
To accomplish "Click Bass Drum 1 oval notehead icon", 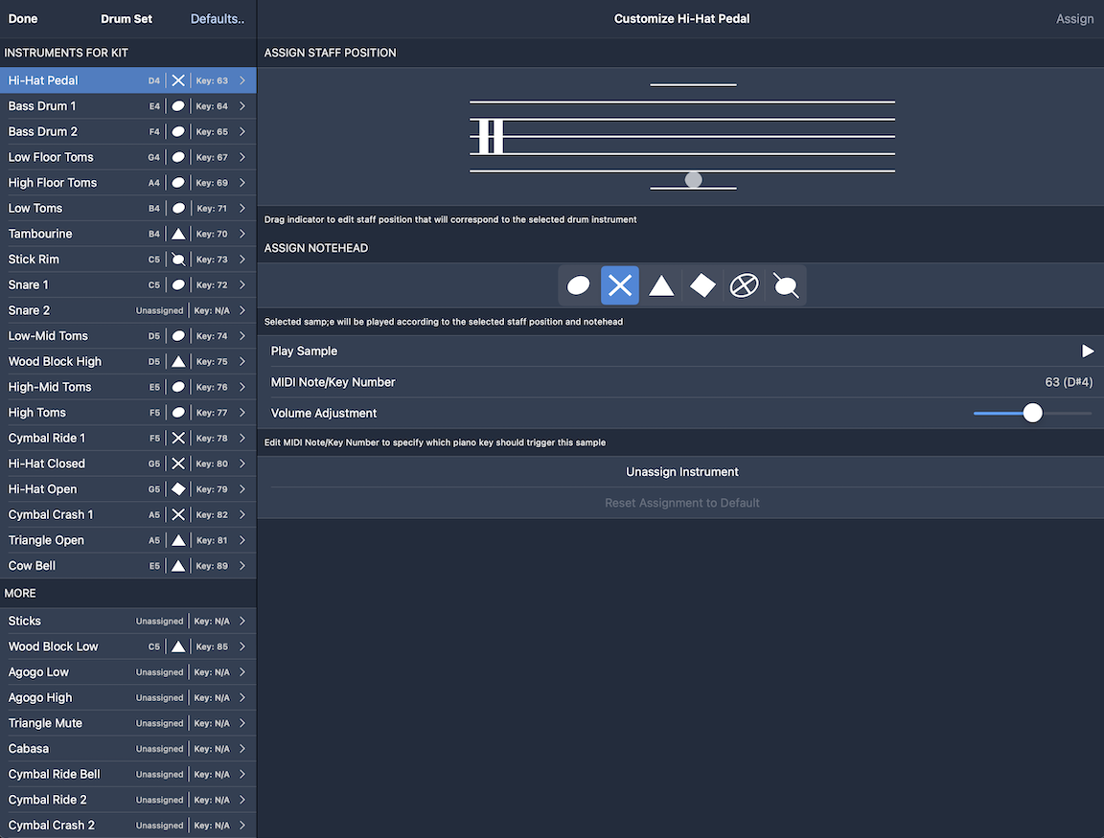I will pos(178,106).
